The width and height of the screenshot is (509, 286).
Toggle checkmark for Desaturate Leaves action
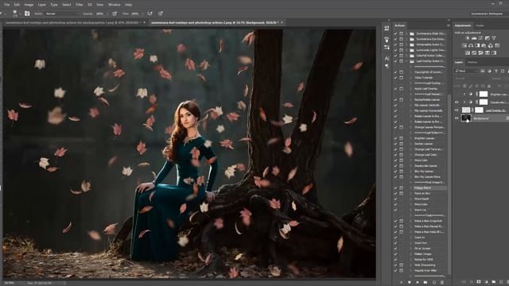(x=396, y=166)
